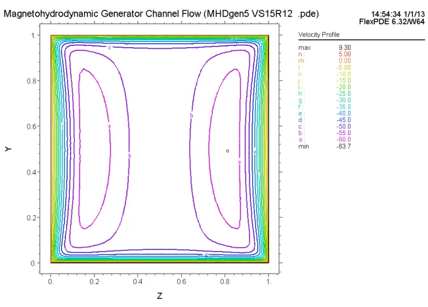
Task: Select legend entry 'l: -5.00'
Action: [324, 68]
